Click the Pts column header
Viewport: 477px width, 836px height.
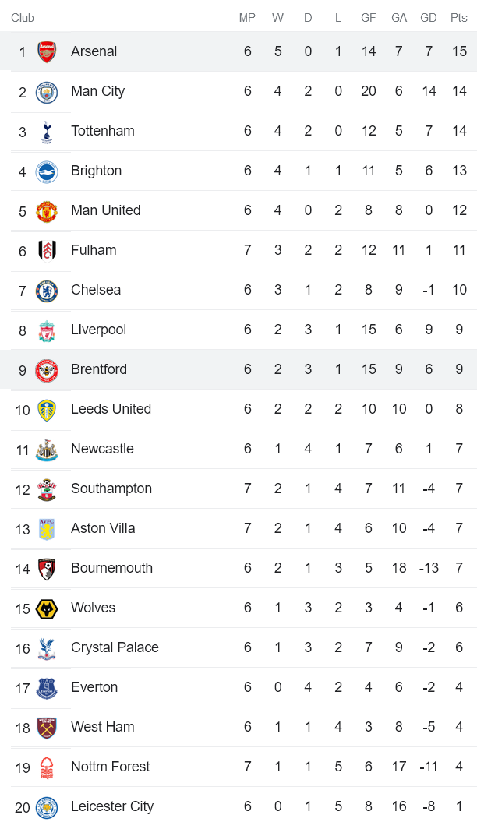pyautogui.click(x=458, y=18)
